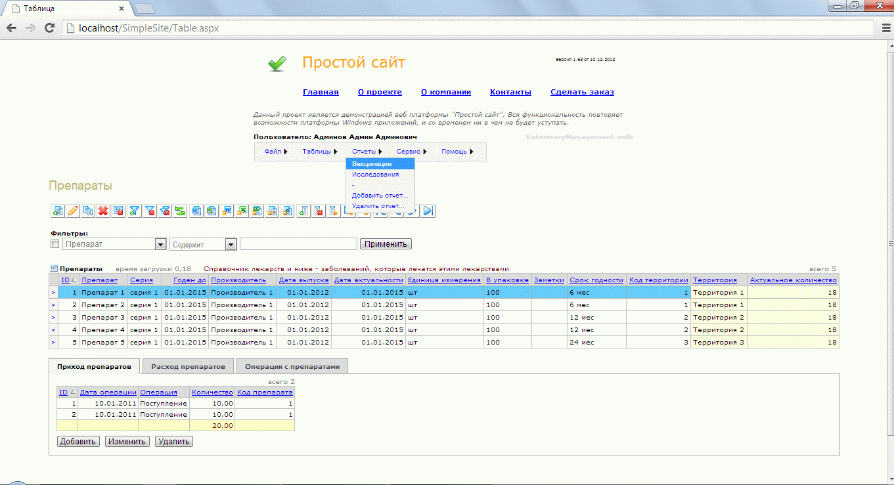Toggle the filter enable checkbox
894x485 pixels.
tap(55, 244)
